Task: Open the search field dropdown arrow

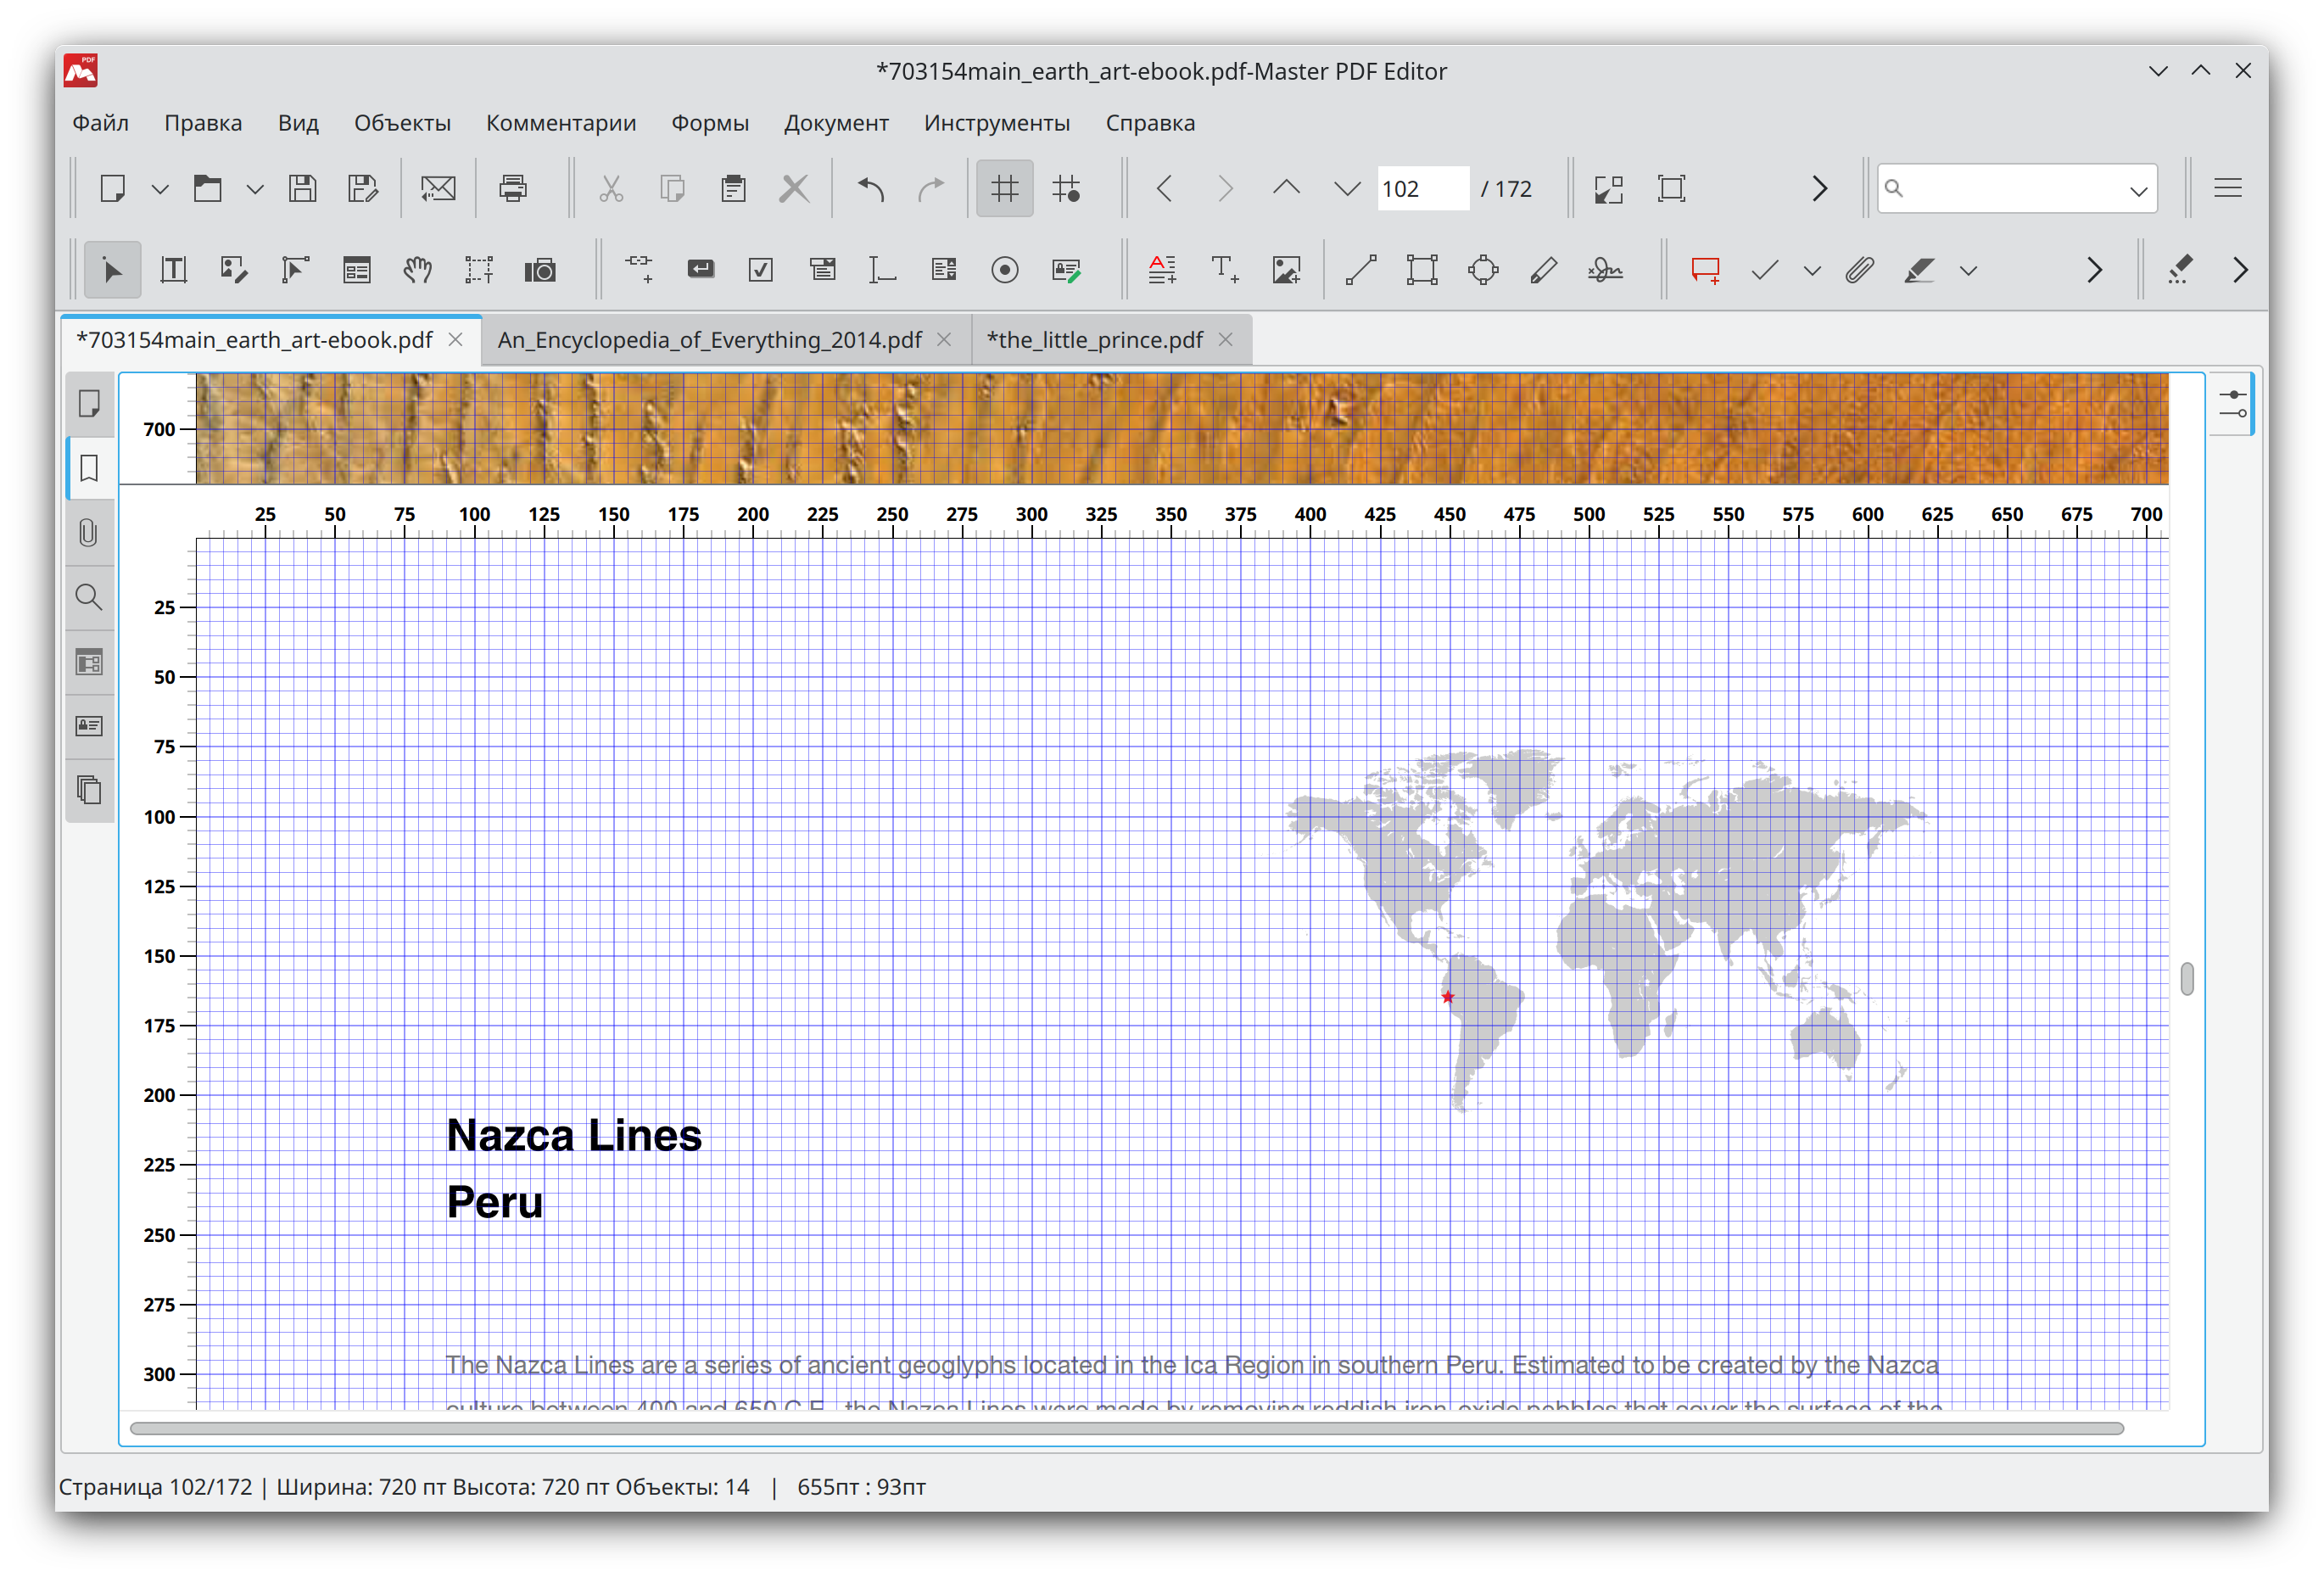Action: [x=2138, y=190]
